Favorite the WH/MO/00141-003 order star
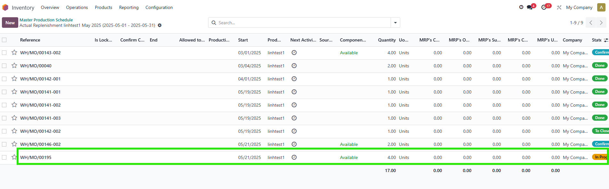Image resolution: width=609 pixels, height=189 pixels. (14, 118)
